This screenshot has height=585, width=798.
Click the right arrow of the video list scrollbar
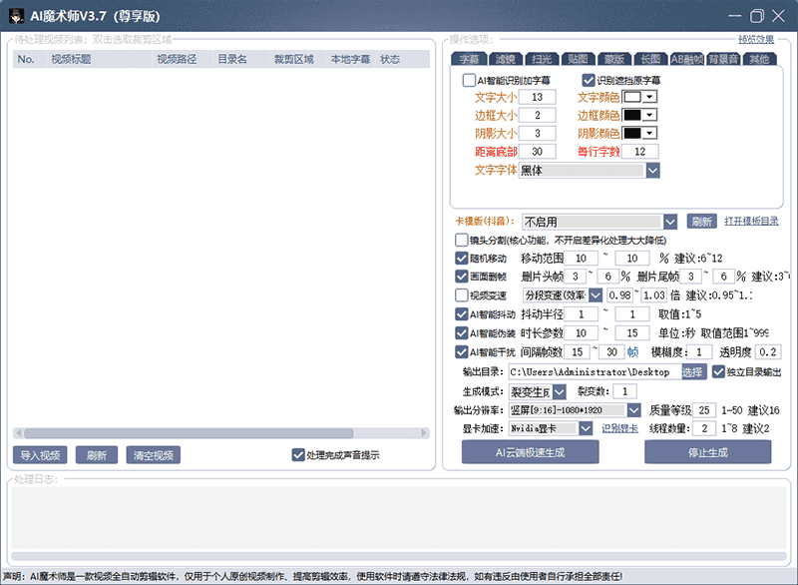(x=424, y=433)
